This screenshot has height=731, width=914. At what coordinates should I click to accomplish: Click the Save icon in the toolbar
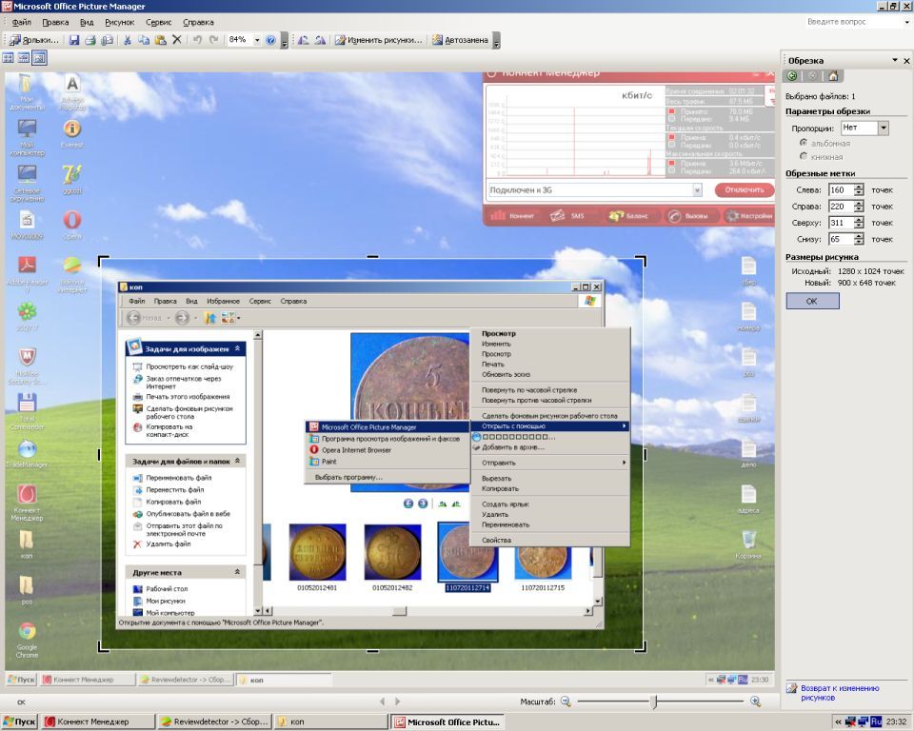[74, 40]
